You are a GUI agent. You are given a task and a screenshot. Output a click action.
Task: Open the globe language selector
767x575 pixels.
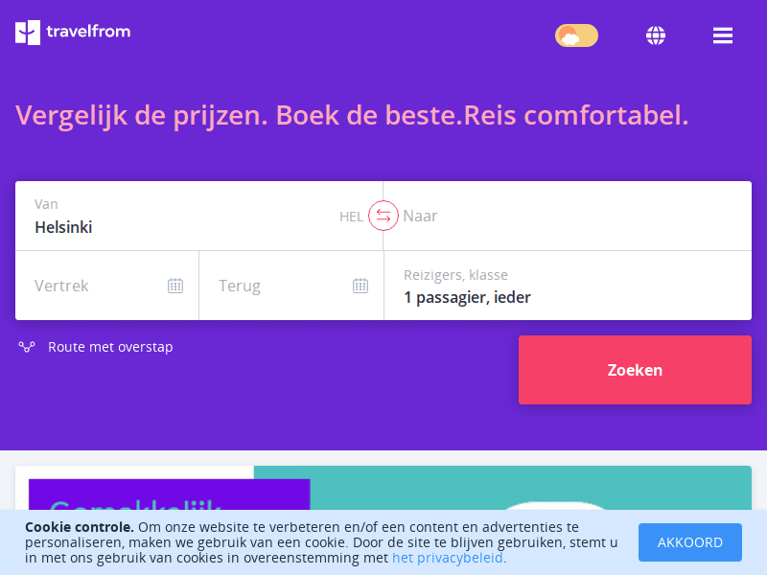coord(656,35)
